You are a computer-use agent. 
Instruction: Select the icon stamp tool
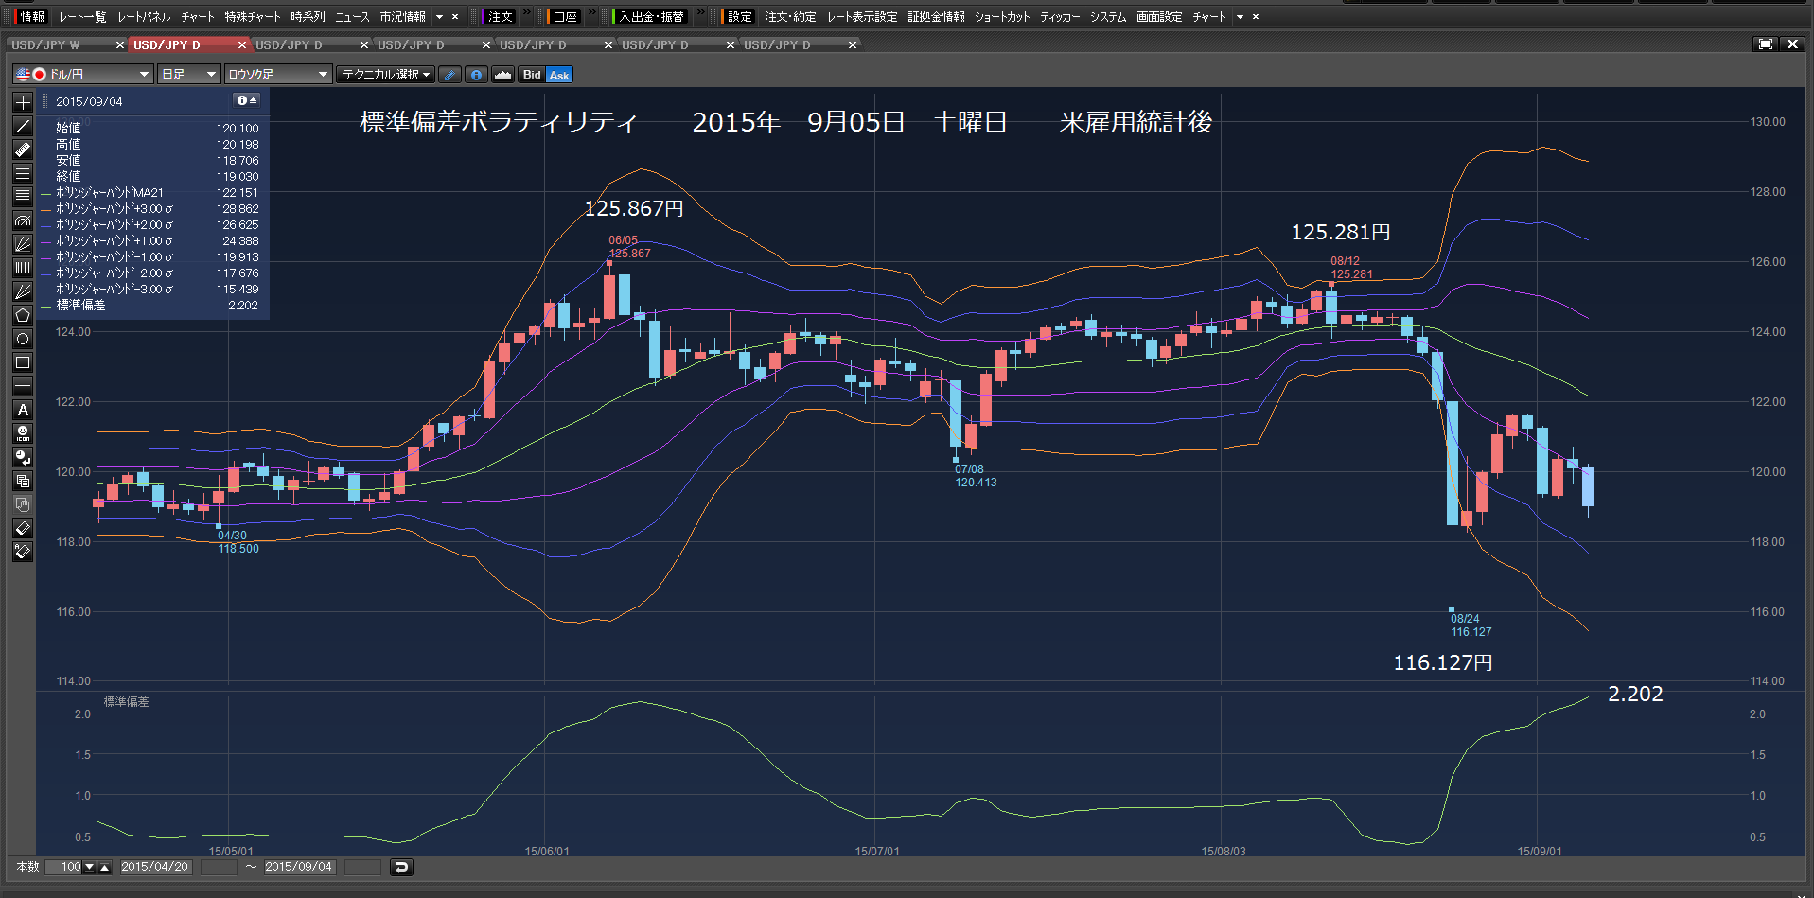coord(23,433)
